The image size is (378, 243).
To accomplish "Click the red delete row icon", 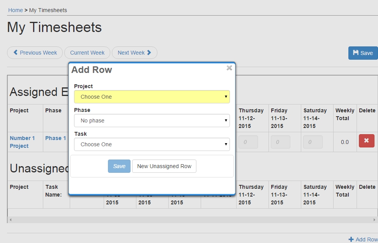I will tap(366, 141).
